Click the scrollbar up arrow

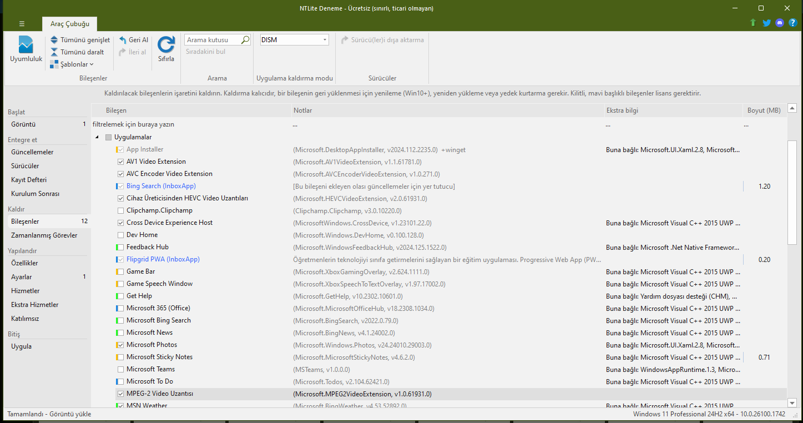[792, 108]
